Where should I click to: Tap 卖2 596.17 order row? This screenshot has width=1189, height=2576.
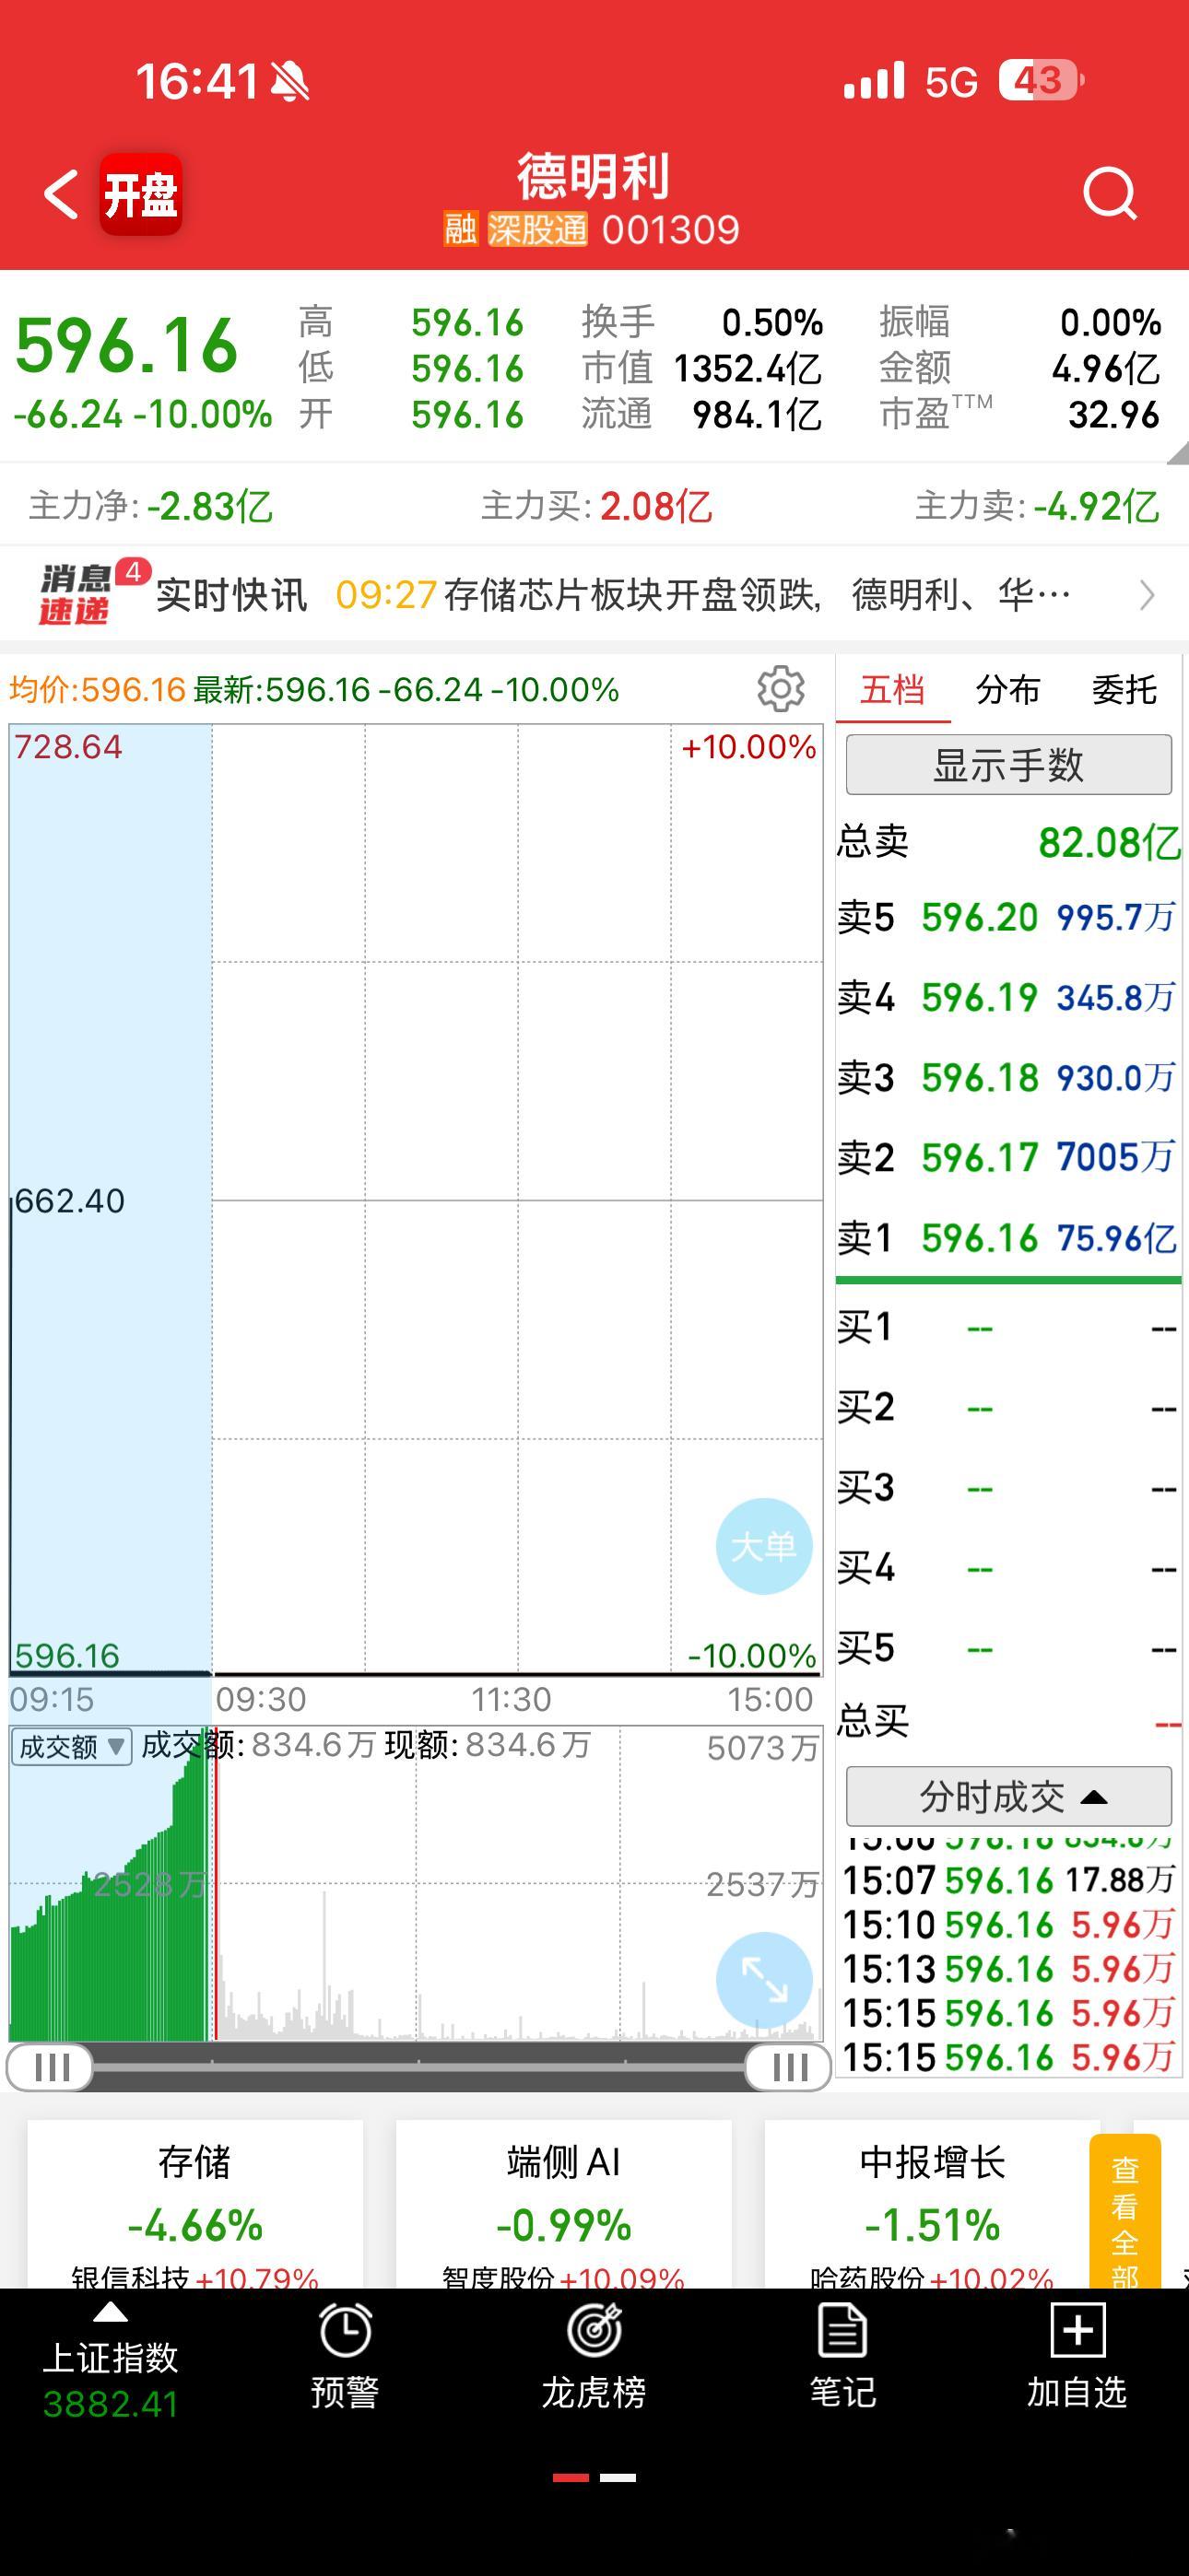(1007, 1157)
